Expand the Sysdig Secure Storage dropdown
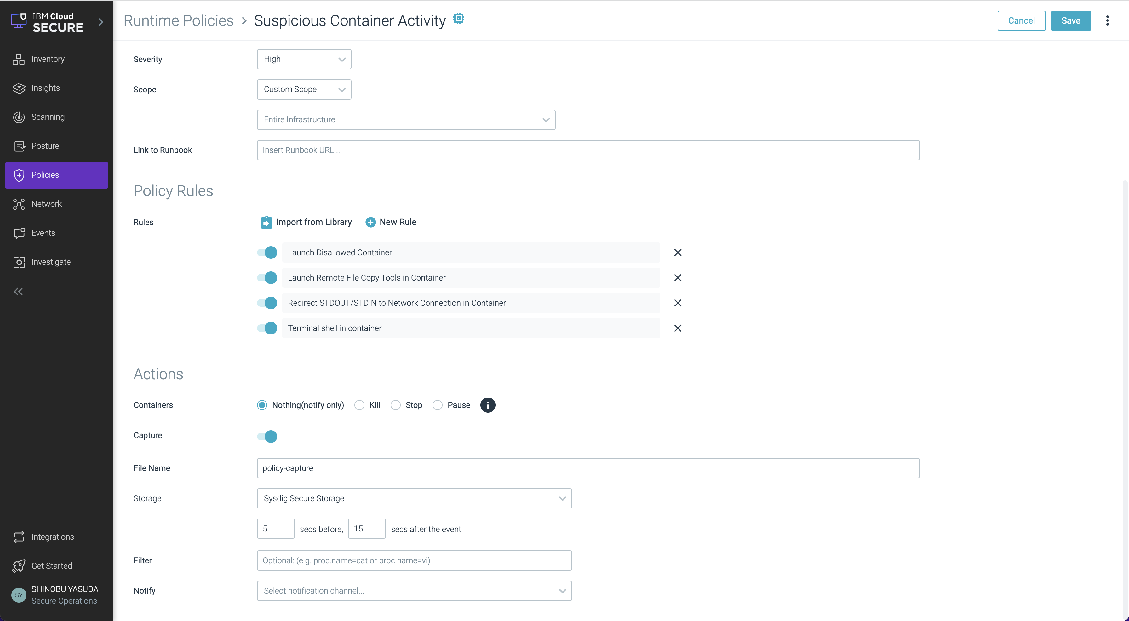 coord(414,498)
